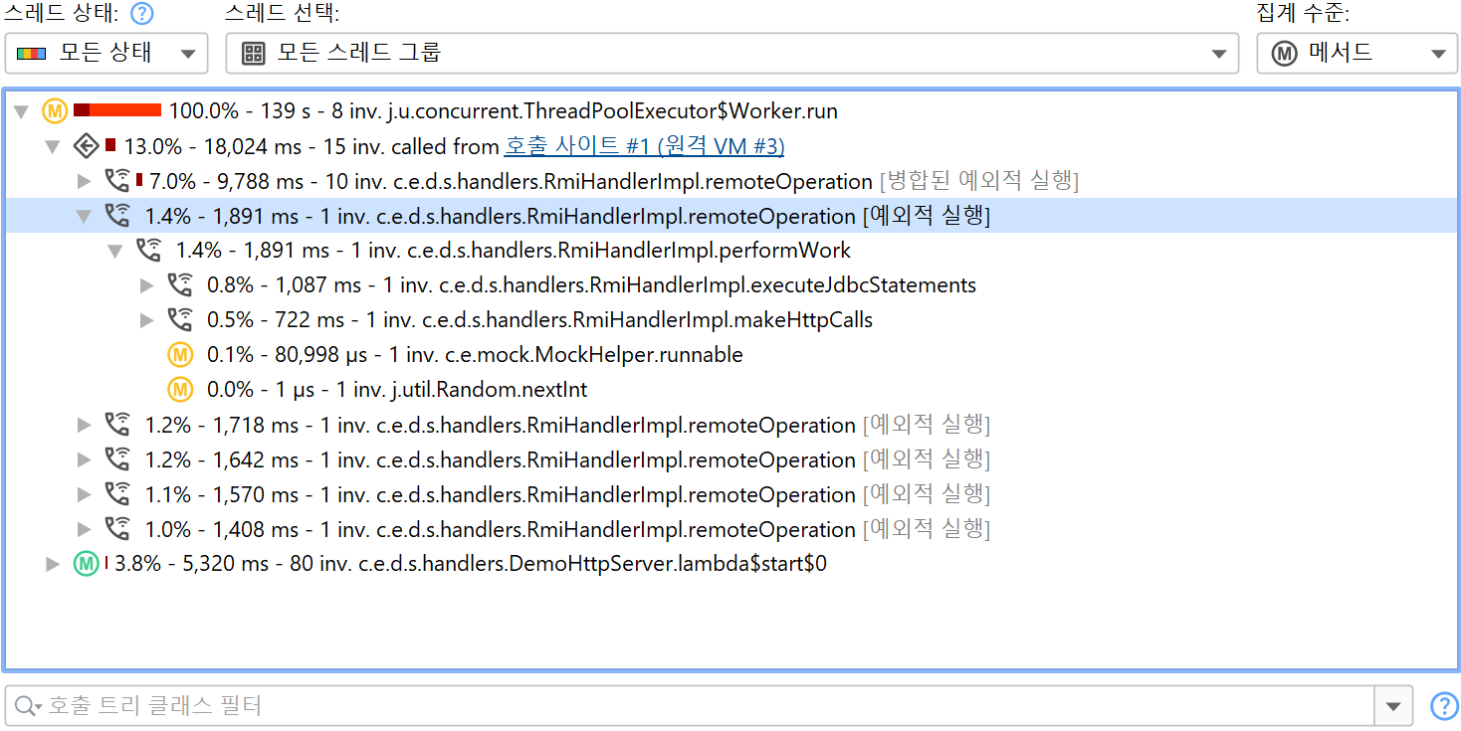Click the Random.nextInt method icon
1461x731 pixels.
179,390
